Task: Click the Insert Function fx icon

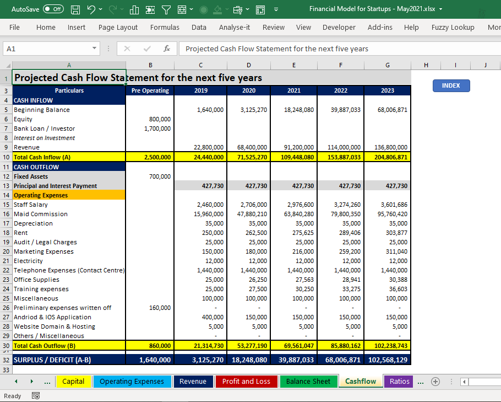Action: [166, 49]
